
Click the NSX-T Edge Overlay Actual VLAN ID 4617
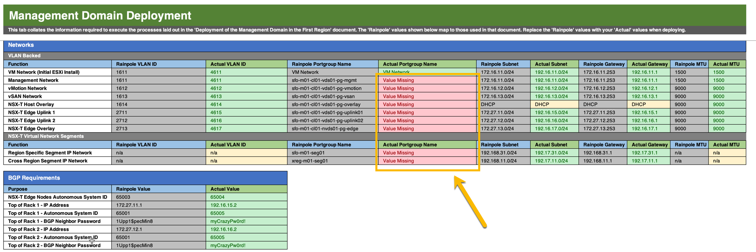click(x=246, y=129)
